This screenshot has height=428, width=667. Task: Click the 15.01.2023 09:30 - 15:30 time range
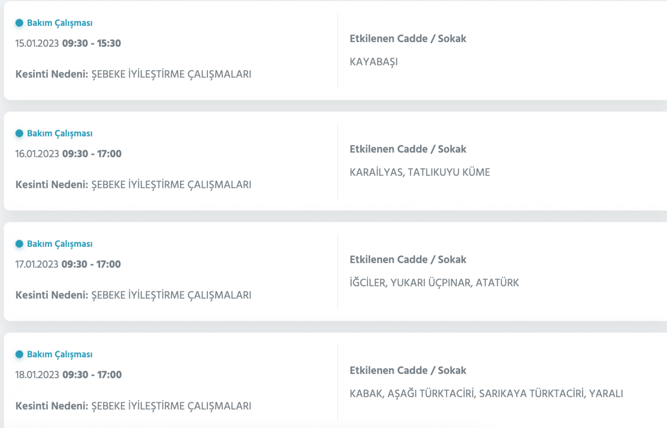pyautogui.click(x=68, y=43)
